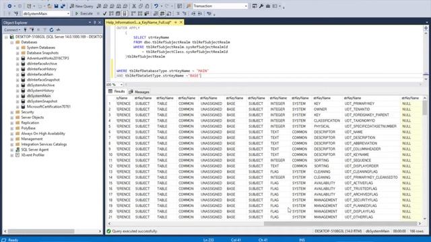Open Activity Monitor icon in Object Explorer
The width and height of the screenshot is (431, 242).
coord(58,30)
